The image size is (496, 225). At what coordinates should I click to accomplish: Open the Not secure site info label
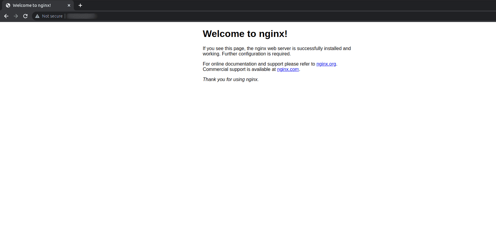52,16
